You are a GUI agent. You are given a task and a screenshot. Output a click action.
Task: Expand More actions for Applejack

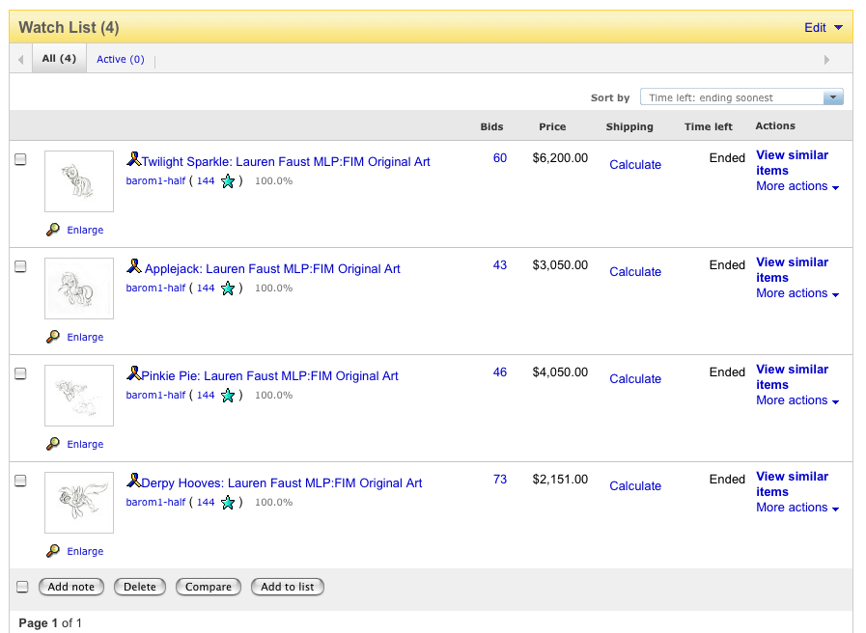click(x=796, y=293)
